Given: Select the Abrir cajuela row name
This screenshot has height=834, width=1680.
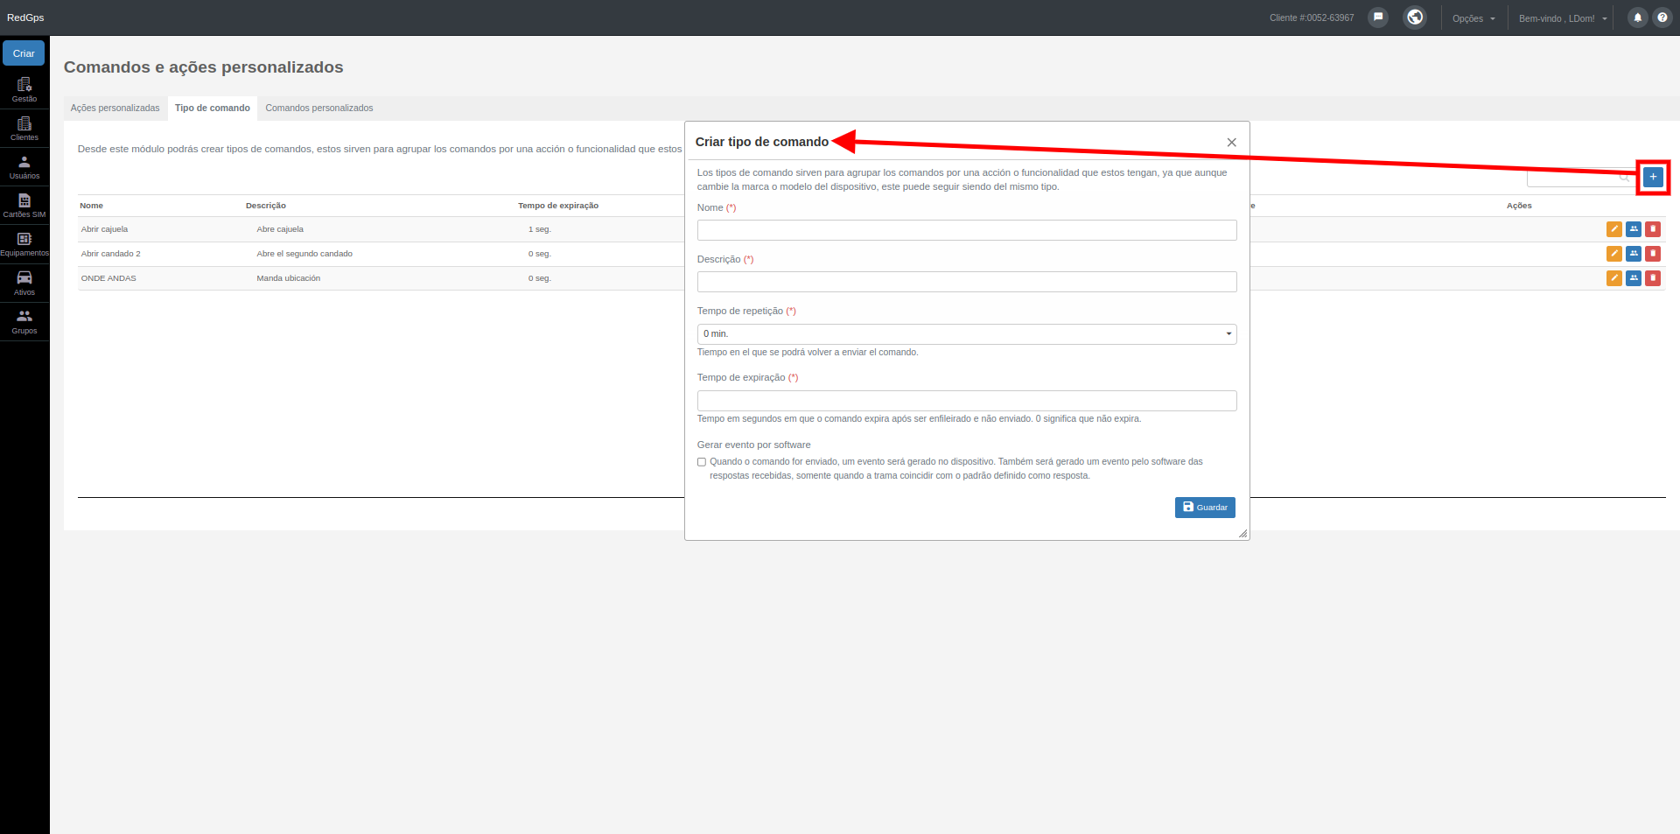Looking at the screenshot, I should pyautogui.click(x=105, y=229).
